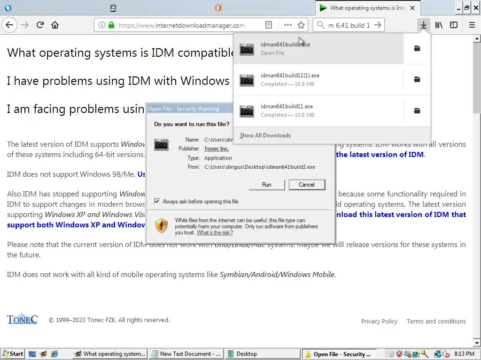Select 'Open File - Security' taskbar button
Screen dimensions: 481x360
339,354
